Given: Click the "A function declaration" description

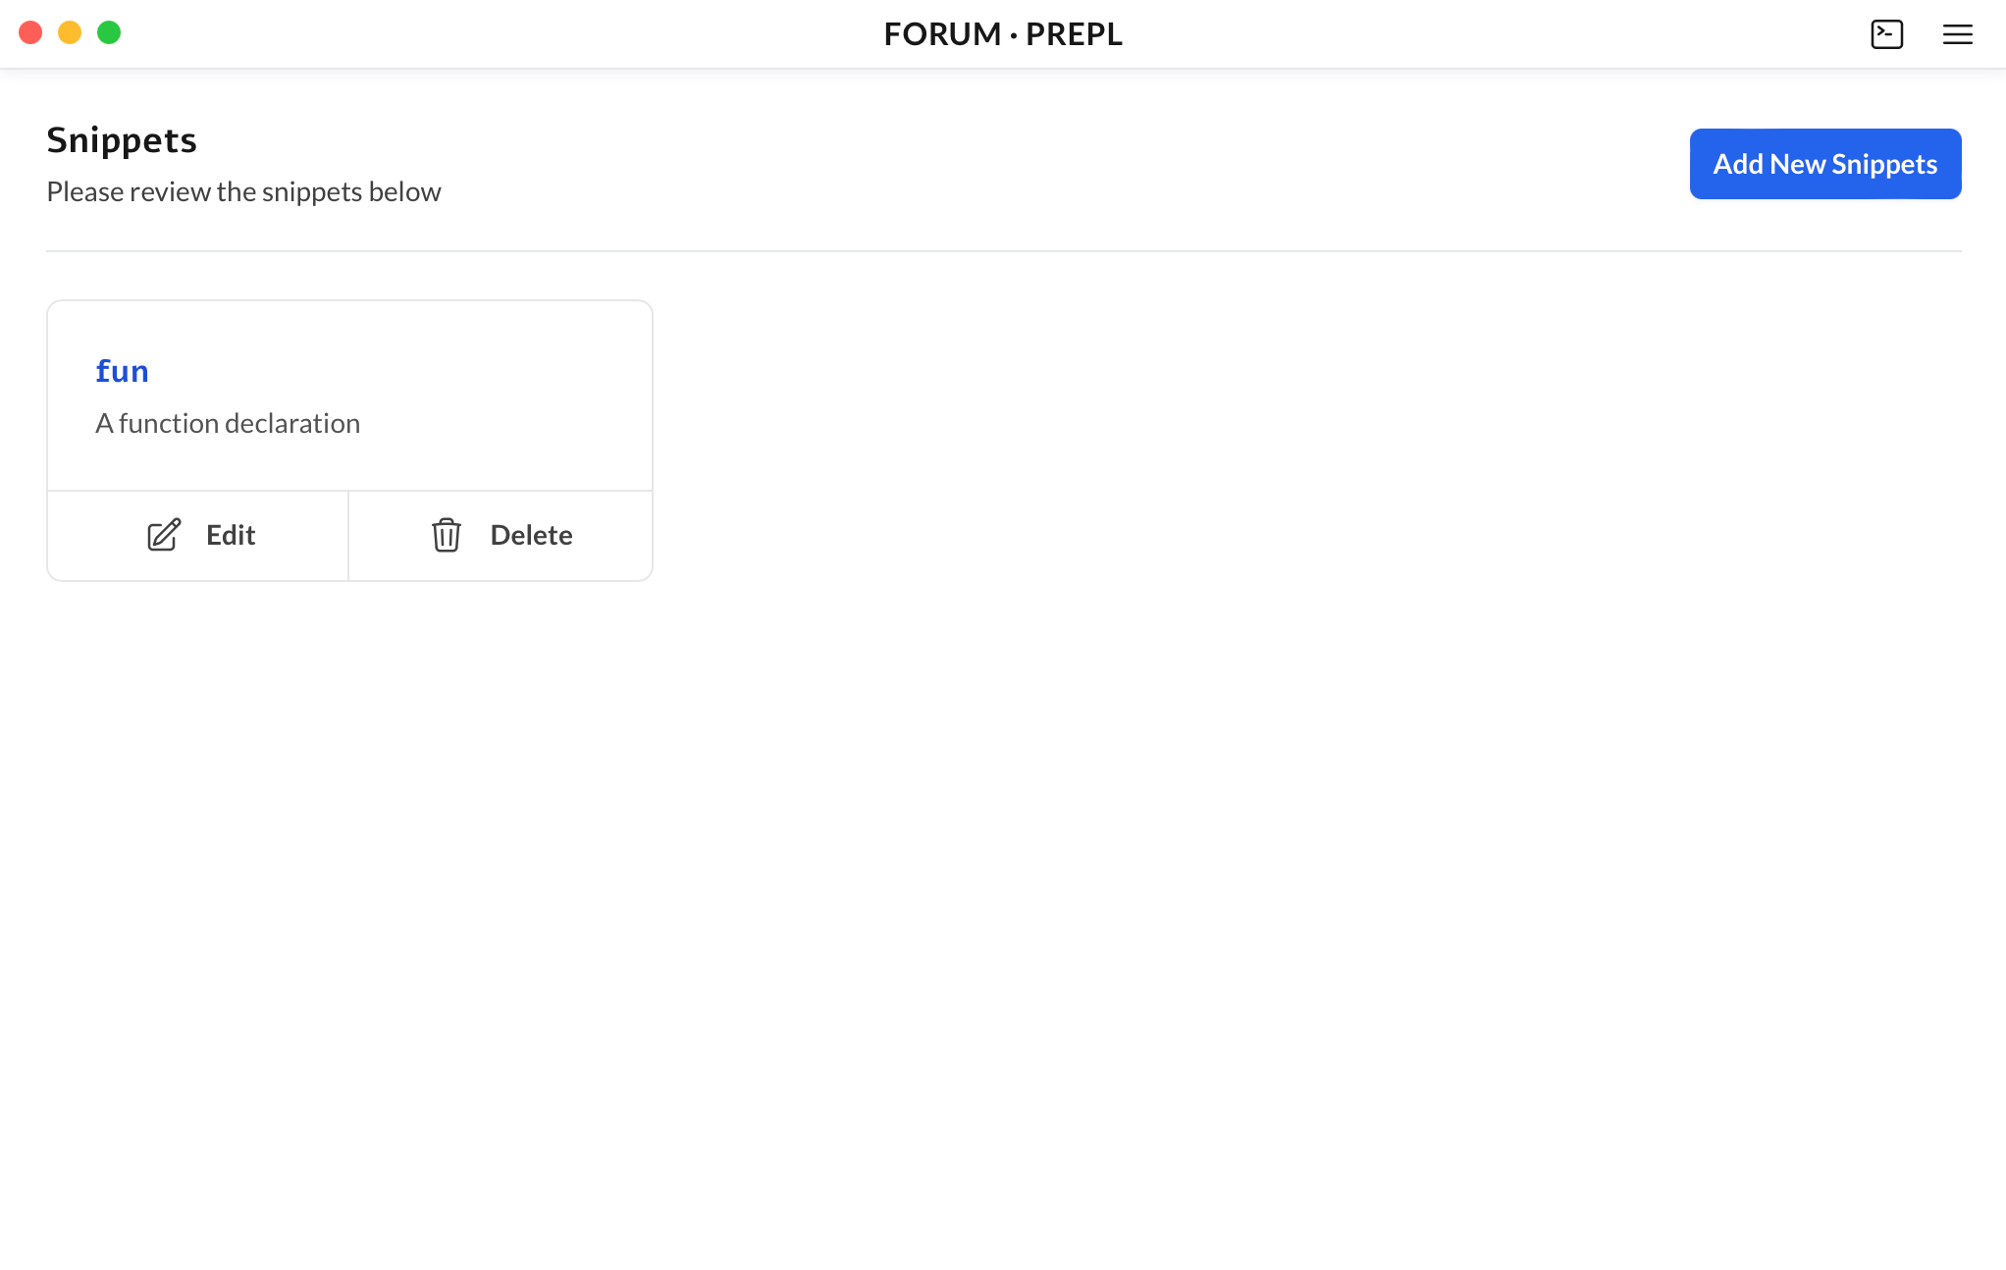Looking at the screenshot, I should click(228, 423).
